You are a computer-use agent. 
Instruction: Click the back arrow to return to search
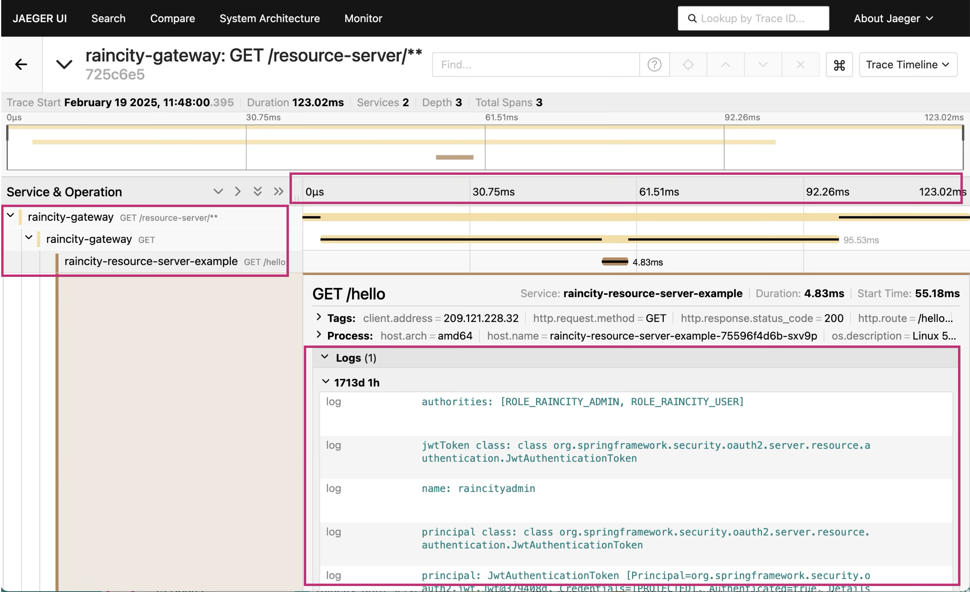point(21,64)
